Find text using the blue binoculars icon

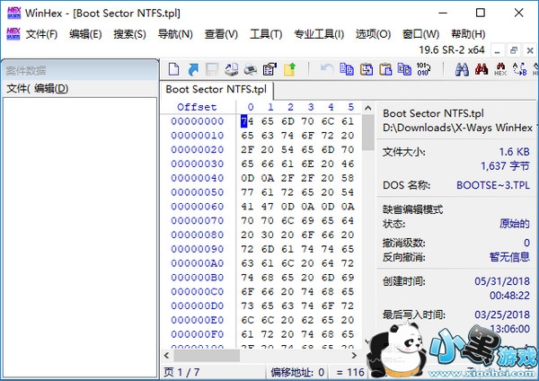[462, 69]
